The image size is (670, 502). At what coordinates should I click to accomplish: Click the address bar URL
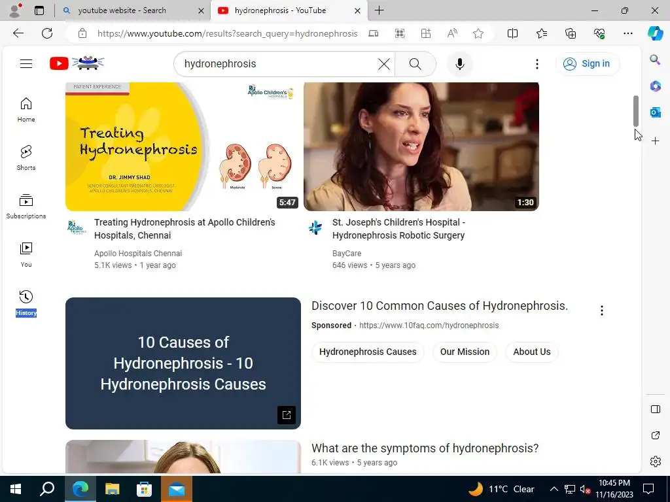click(227, 33)
